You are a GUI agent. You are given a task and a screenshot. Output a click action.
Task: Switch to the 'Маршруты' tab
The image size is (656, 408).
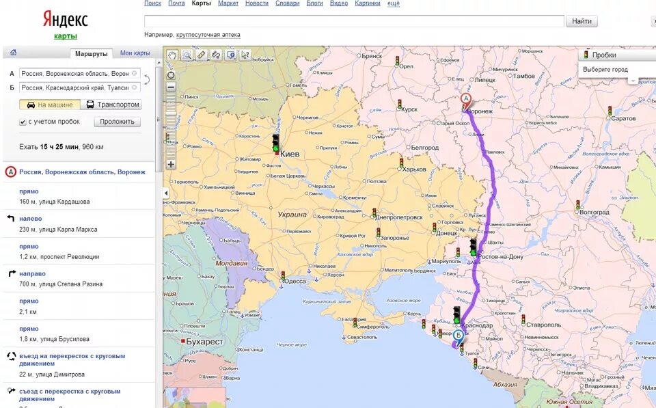click(x=91, y=53)
